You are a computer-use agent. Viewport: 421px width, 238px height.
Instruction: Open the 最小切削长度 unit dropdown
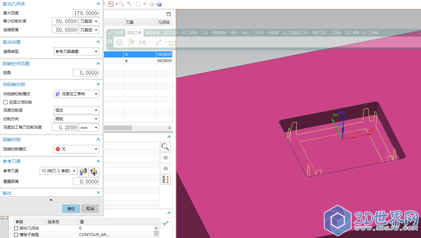click(x=89, y=21)
